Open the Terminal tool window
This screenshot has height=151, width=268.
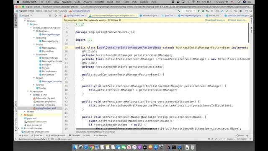[x=75, y=135]
